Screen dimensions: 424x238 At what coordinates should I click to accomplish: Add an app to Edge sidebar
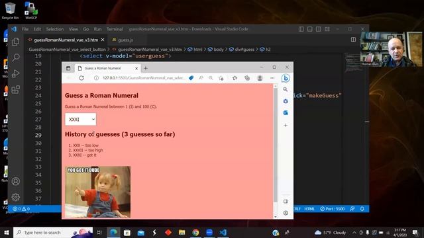pyautogui.click(x=286, y=125)
